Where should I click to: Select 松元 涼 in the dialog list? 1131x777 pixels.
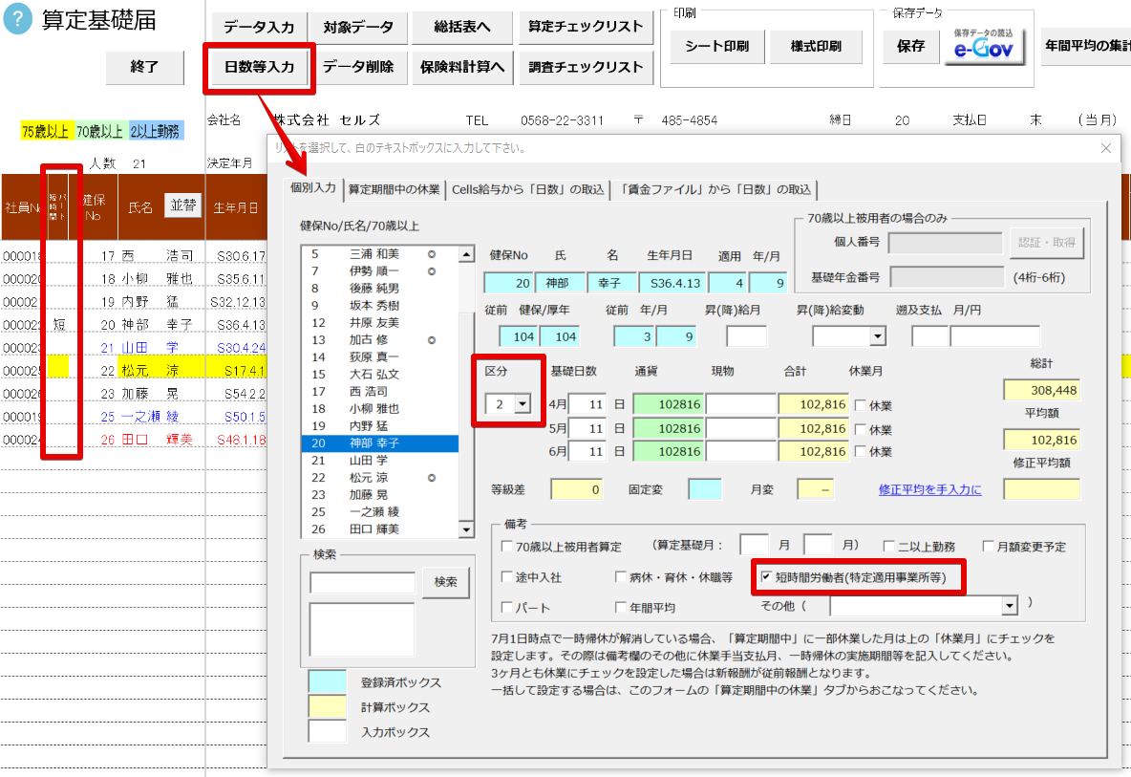click(379, 478)
